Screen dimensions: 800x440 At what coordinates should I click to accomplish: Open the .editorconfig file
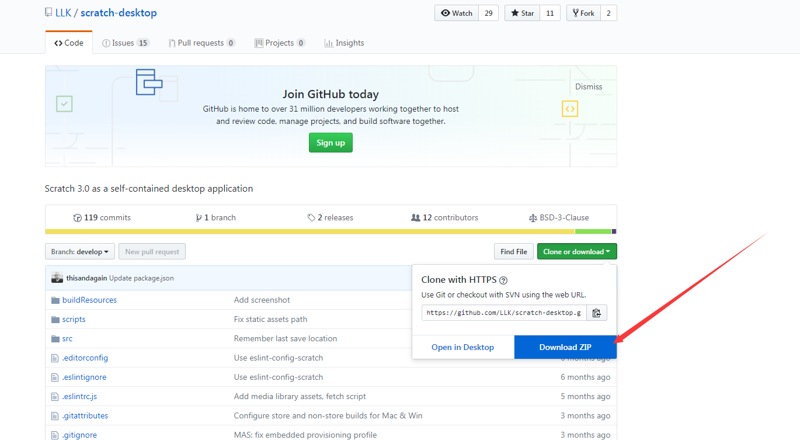85,358
